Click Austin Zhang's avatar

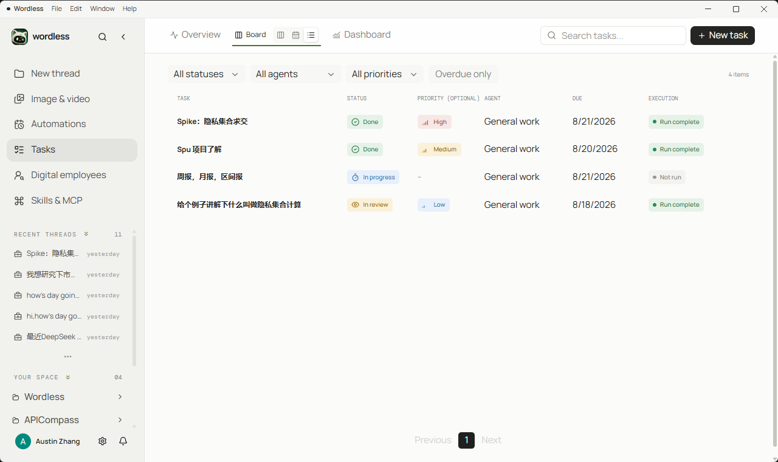(23, 441)
